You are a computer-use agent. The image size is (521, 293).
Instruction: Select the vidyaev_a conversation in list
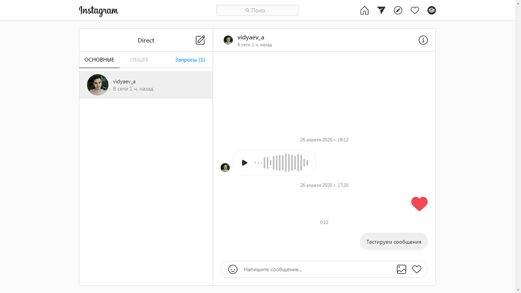pyautogui.click(x=146, y=85)
